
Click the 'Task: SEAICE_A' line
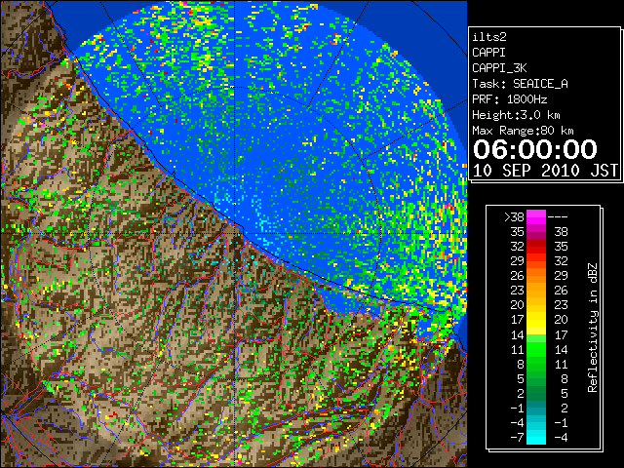[x=520, y=84]
